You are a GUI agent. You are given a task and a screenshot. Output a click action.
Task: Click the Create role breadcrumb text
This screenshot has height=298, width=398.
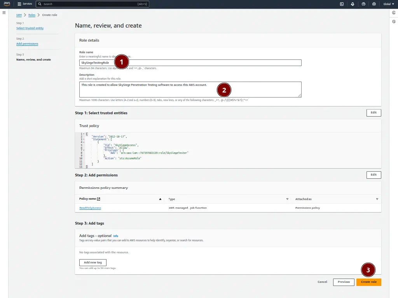point(49,15)
